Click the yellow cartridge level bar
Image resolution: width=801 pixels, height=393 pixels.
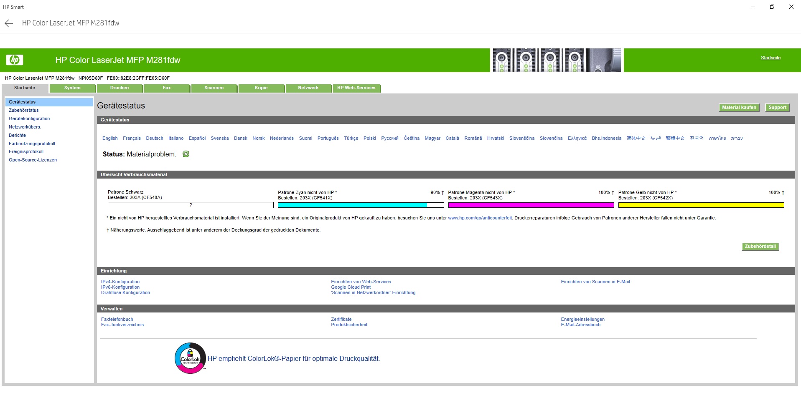point(701,205)
